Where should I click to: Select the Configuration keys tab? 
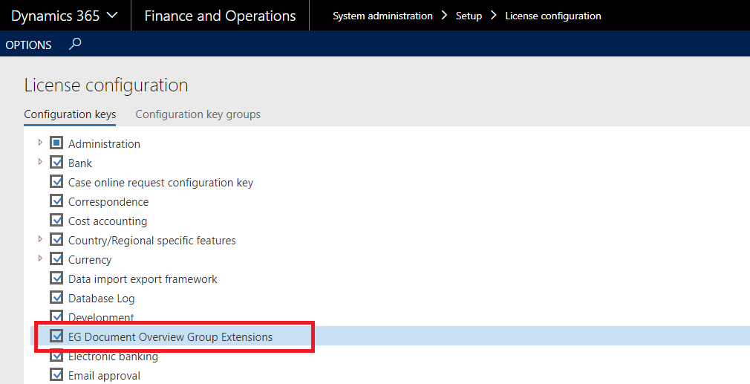point(70,114)
